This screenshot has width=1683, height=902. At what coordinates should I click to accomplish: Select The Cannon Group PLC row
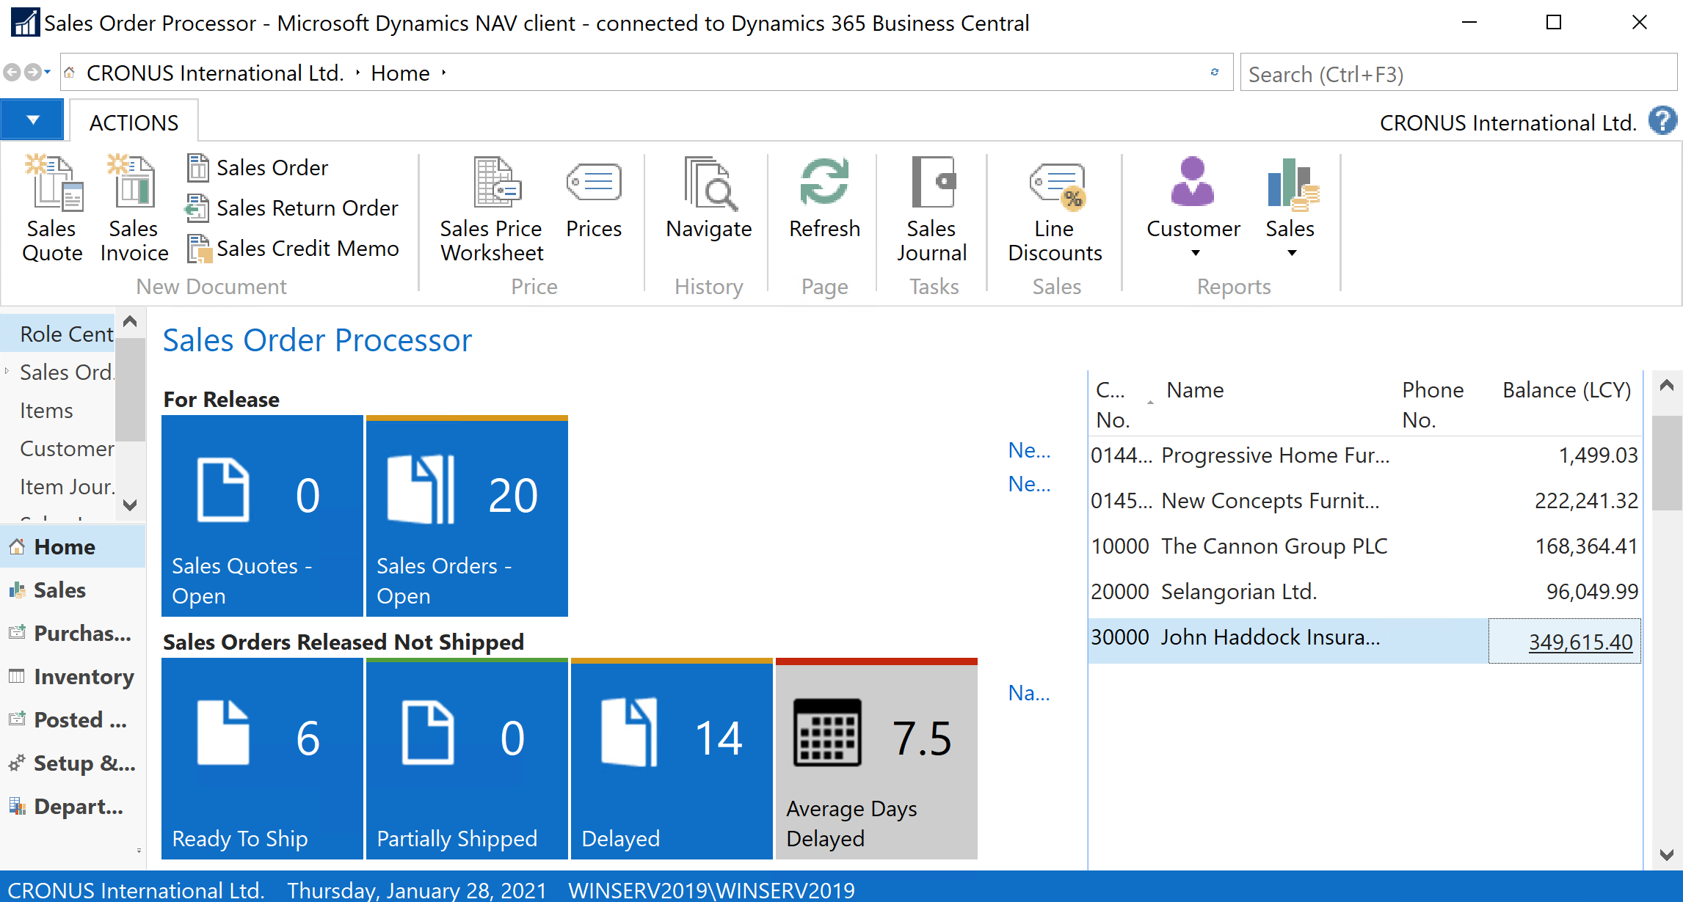[1364, 546]
